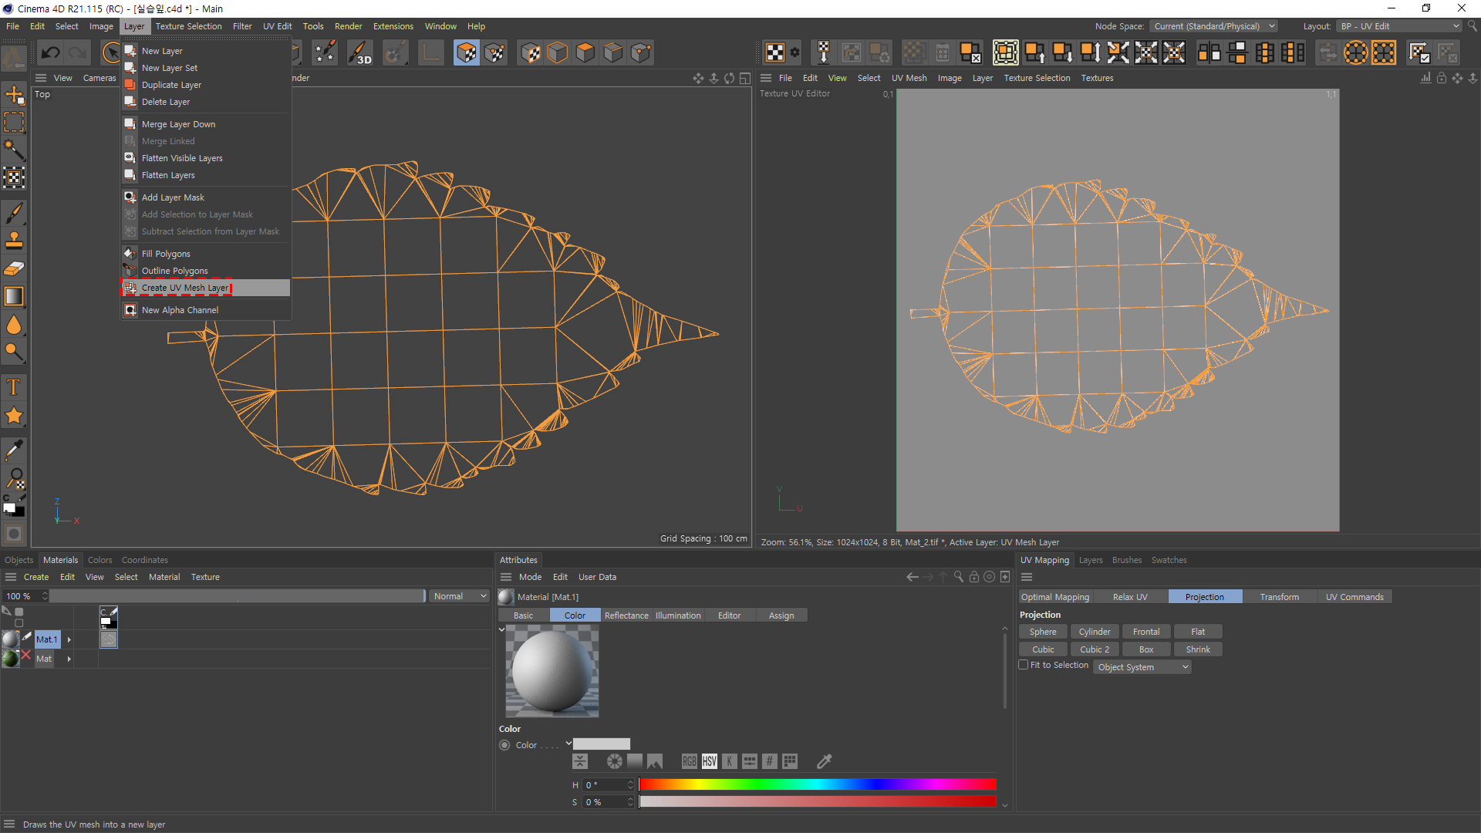Switch to the Relax UV tab
The width and height of the screenshot is (1481, 833).
click(1130, 597)
